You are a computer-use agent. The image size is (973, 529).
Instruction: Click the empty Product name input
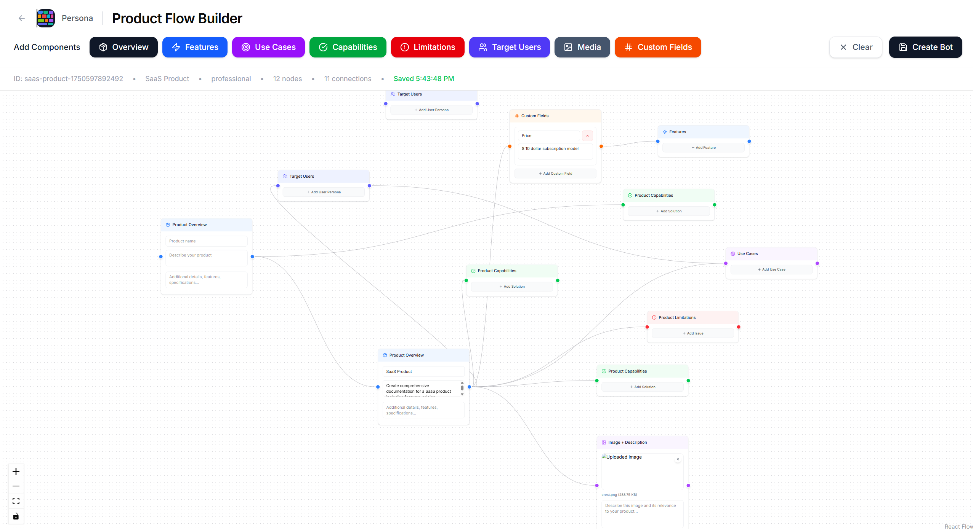click(x=206, y=241)
